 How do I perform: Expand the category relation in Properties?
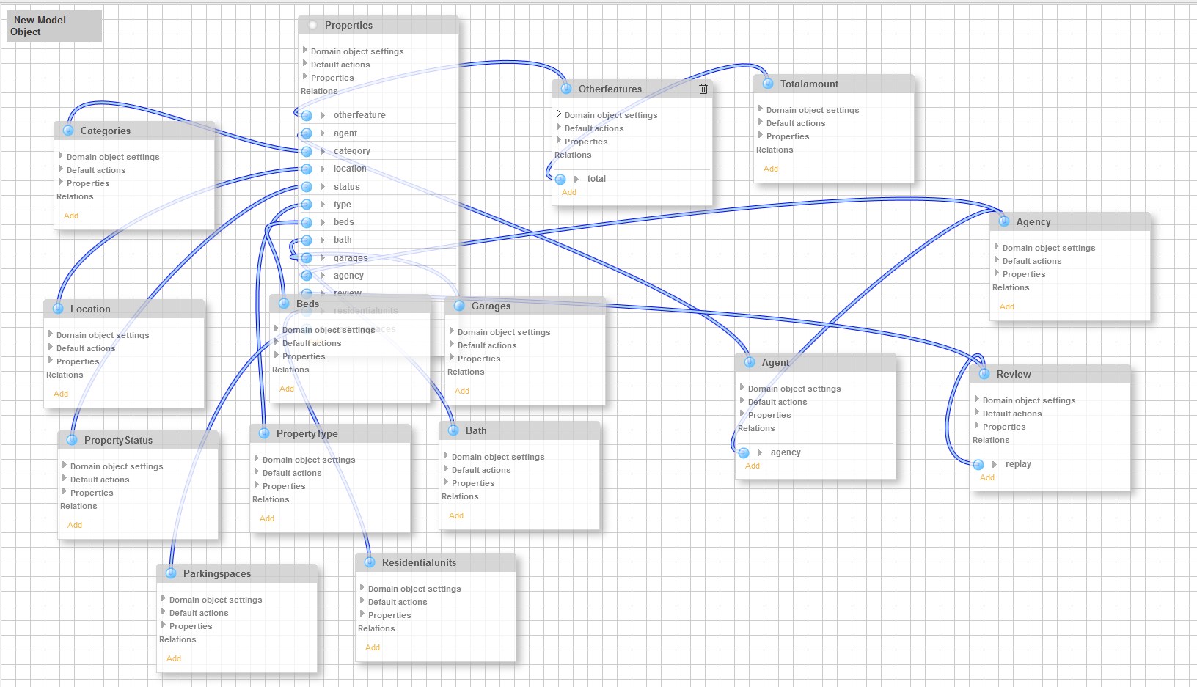coord(323,151)
